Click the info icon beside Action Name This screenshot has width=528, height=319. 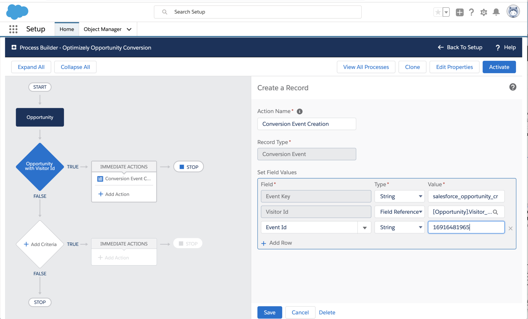299,111
